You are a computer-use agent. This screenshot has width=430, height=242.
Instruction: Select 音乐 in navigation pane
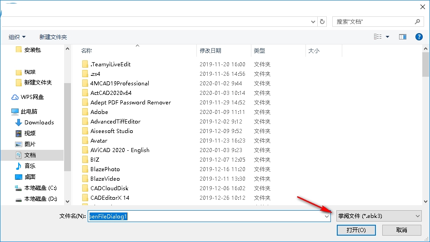pos(30,166)
